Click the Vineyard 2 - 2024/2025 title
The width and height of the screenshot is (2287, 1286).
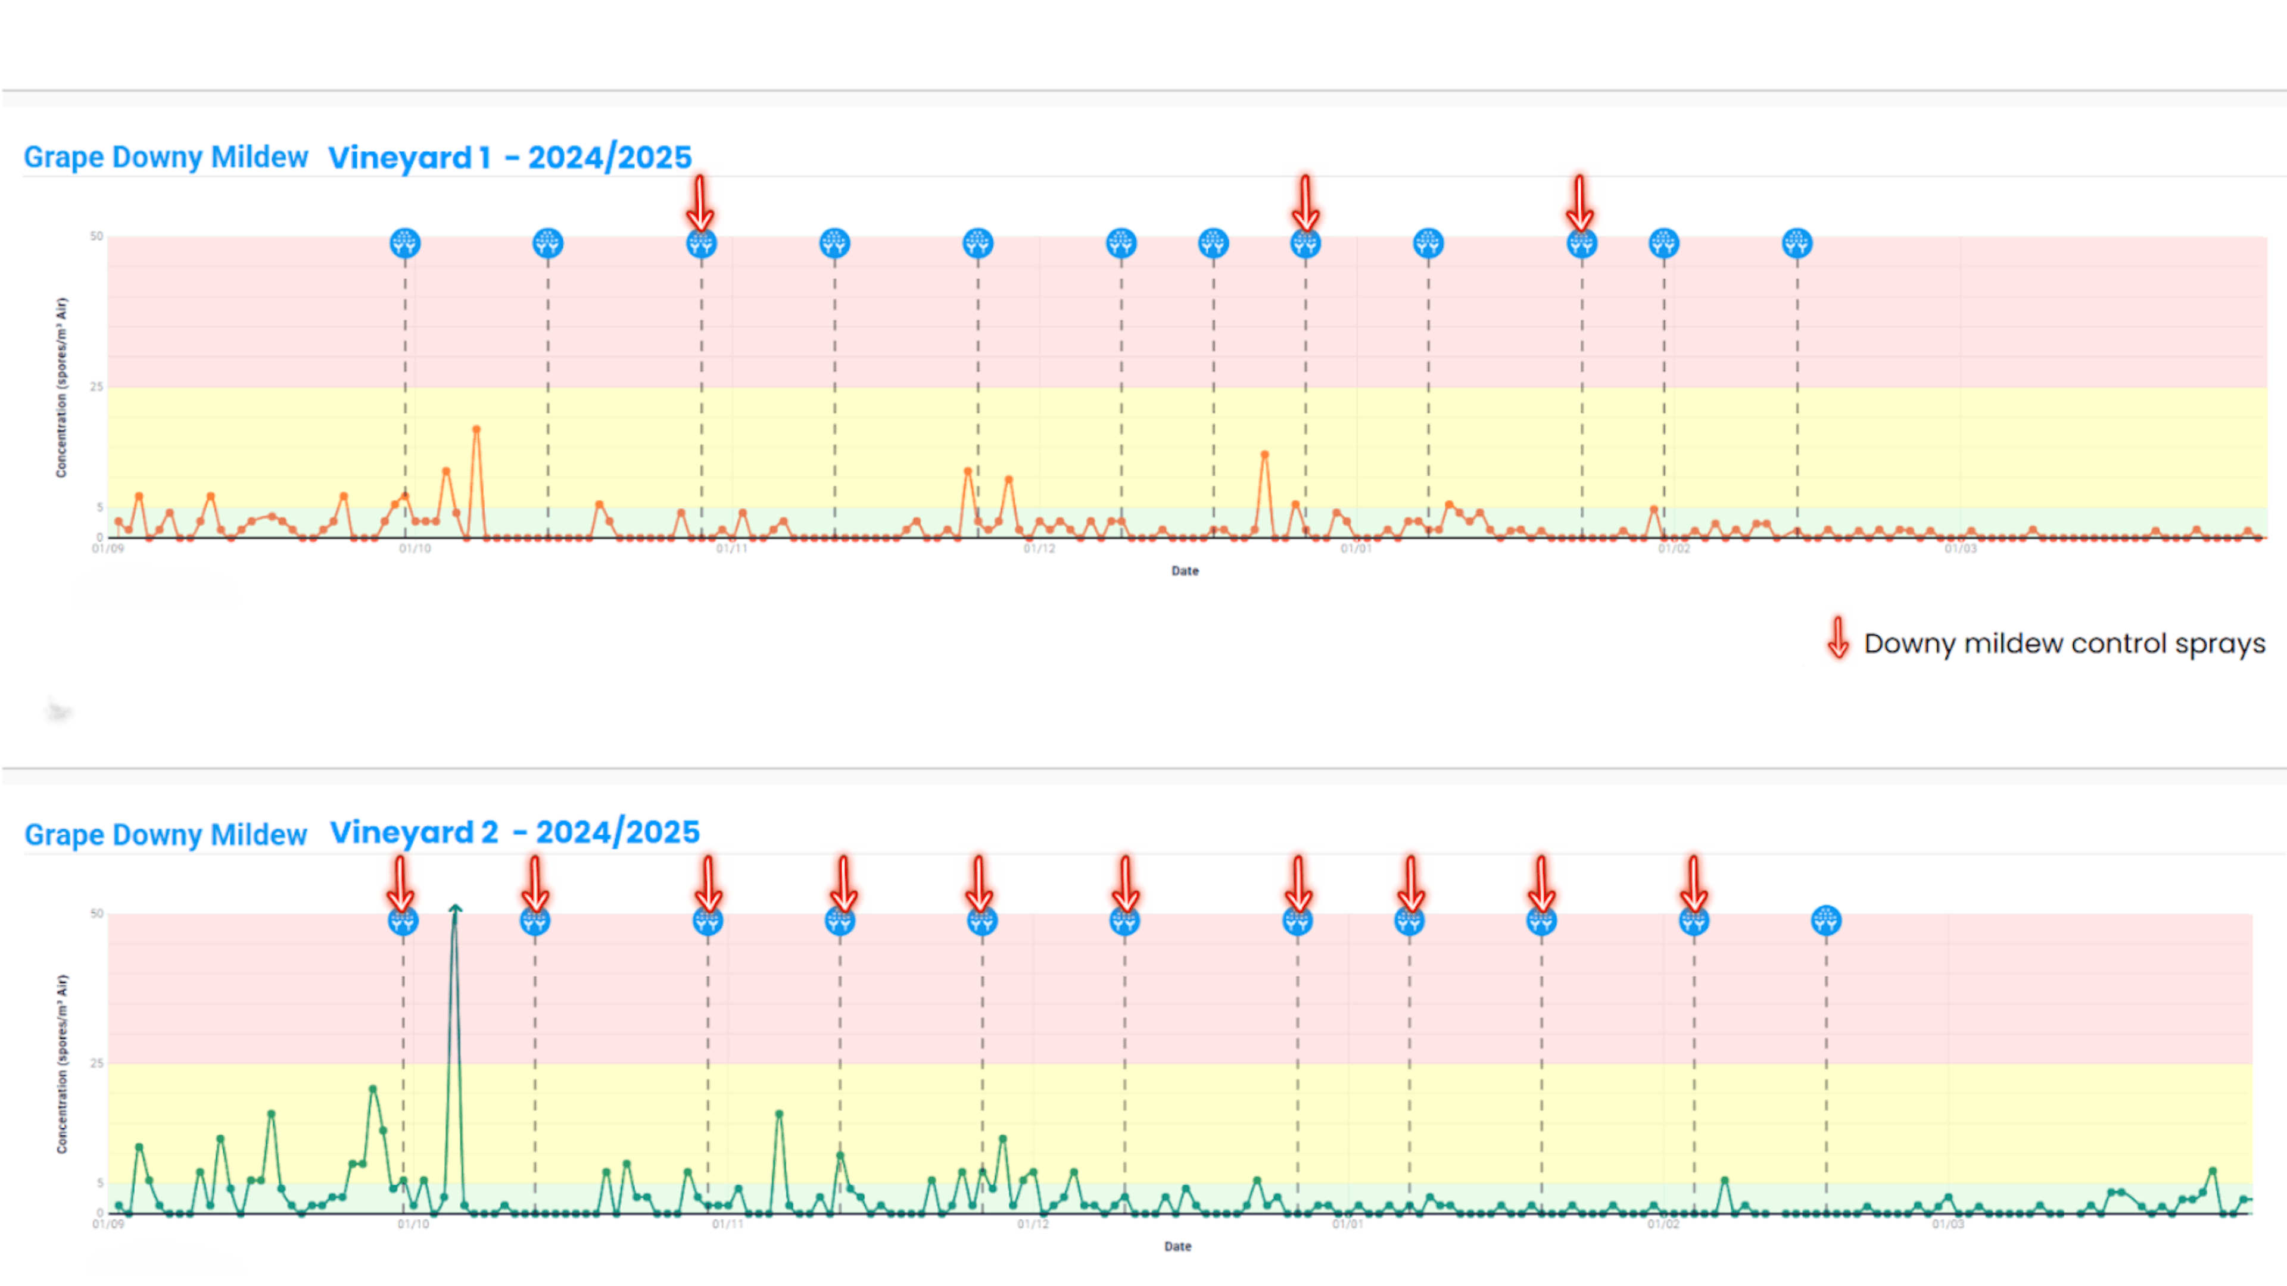coord(515,832)
